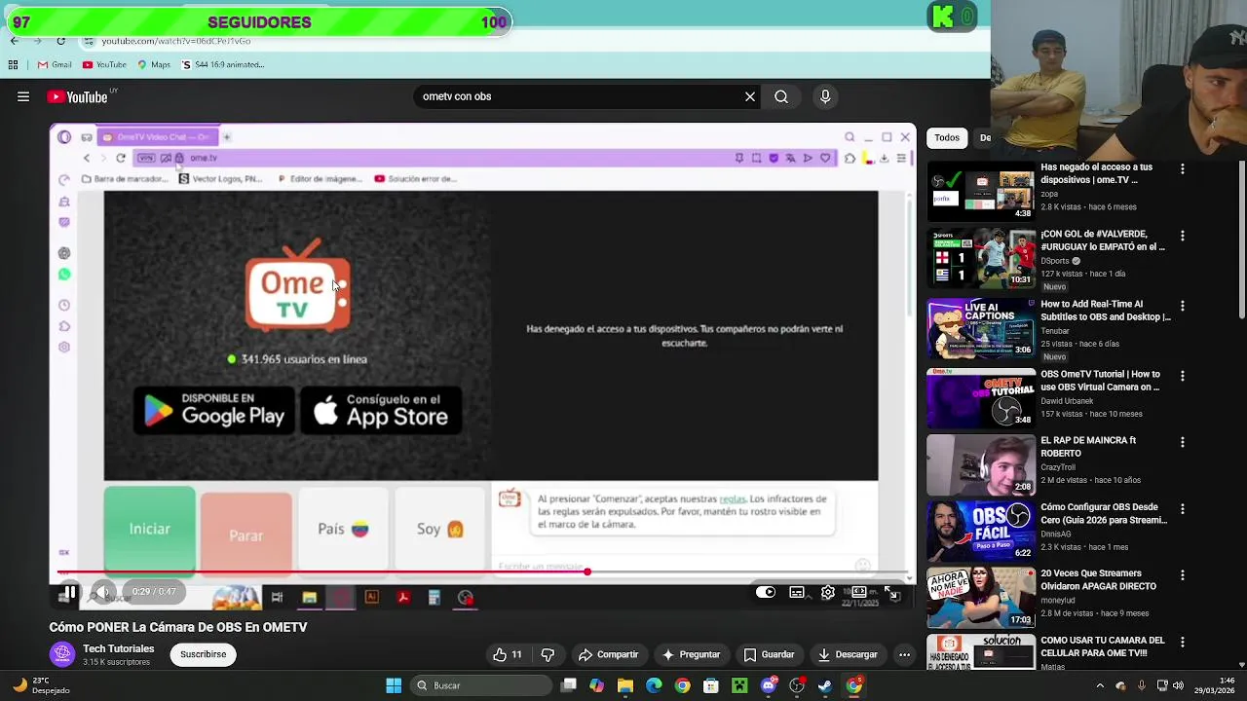The width and height of the screenshot is (1247, 701).
Task: Open the Windows Start menu
Action: click(x=394, y=685)
